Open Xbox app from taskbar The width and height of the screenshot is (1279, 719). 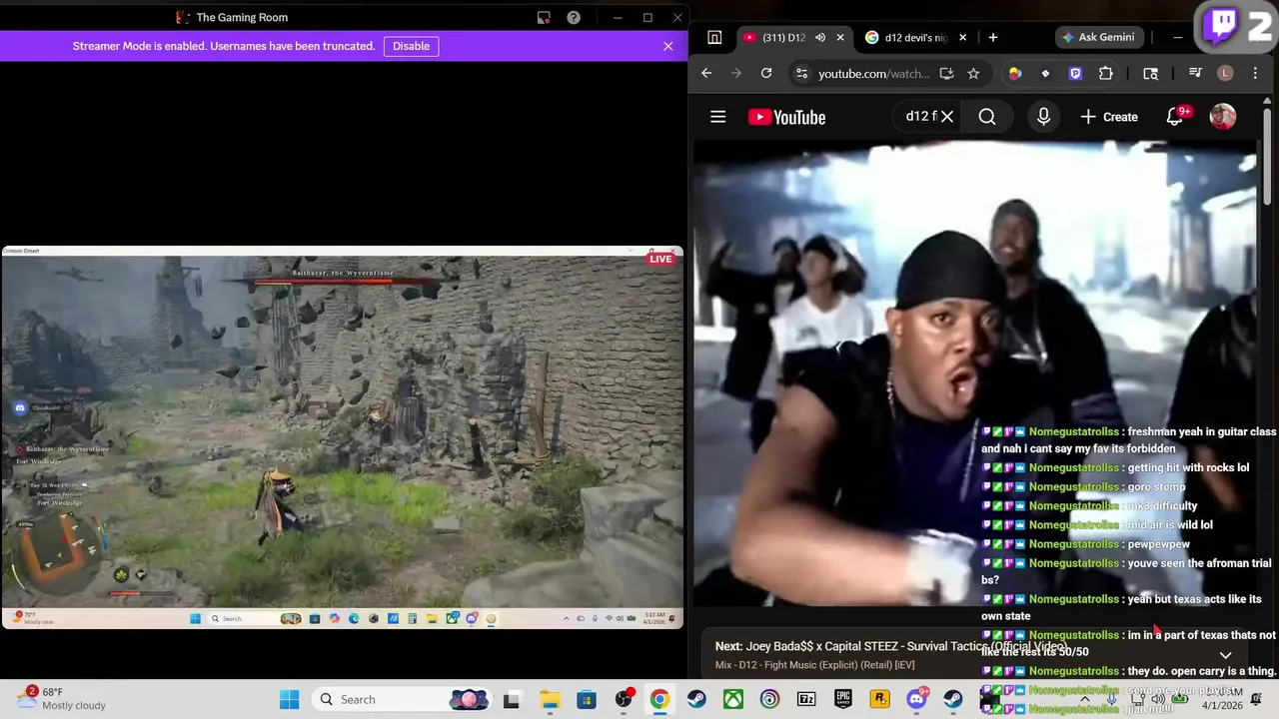click(733, 699)
